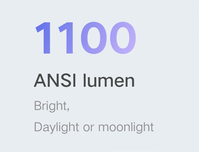Click the large gradient "1100" number
Image resolution: width=199 pixels, height=152 pixels.
click(x=85, y=38)
